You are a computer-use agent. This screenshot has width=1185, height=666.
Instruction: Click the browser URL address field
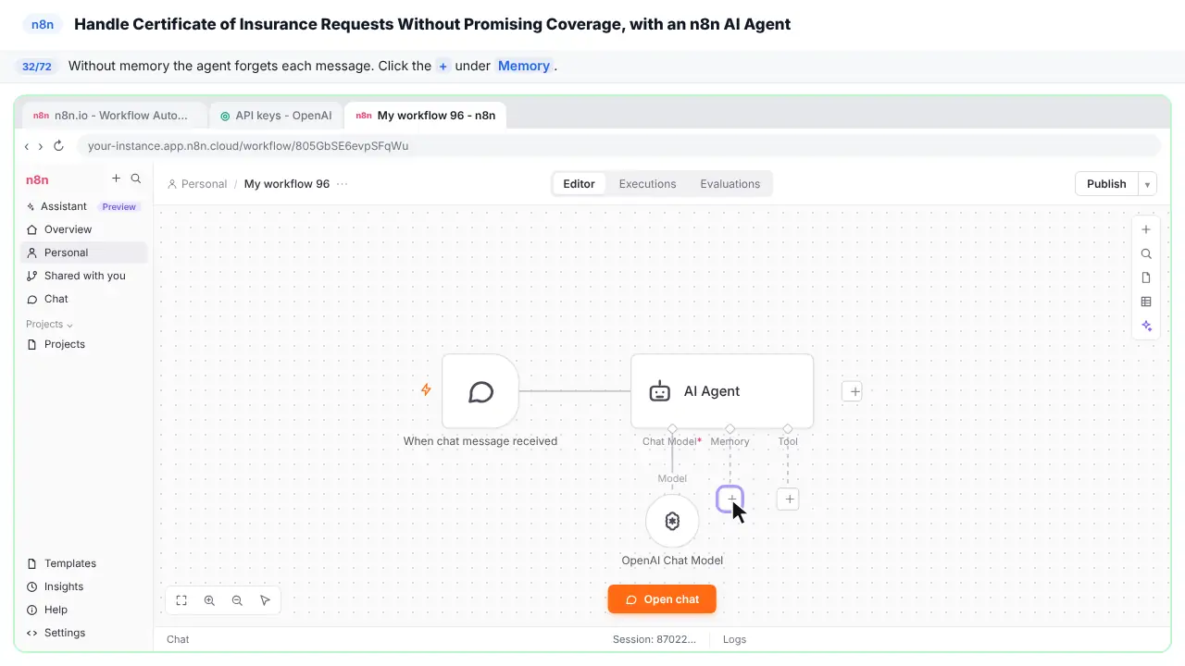(x=618, y=146)
